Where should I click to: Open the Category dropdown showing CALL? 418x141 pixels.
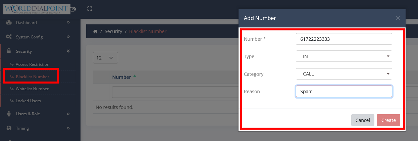coord(344,74)
